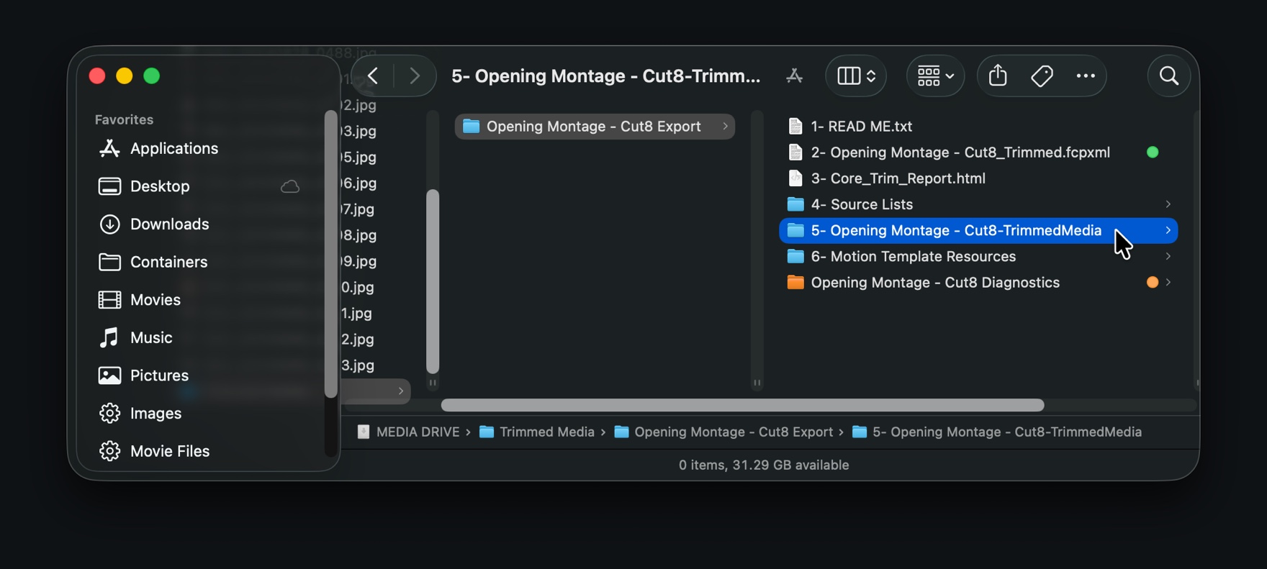
Task: Expand chevron of 4- Source Lists
Action: point(1168,204)
